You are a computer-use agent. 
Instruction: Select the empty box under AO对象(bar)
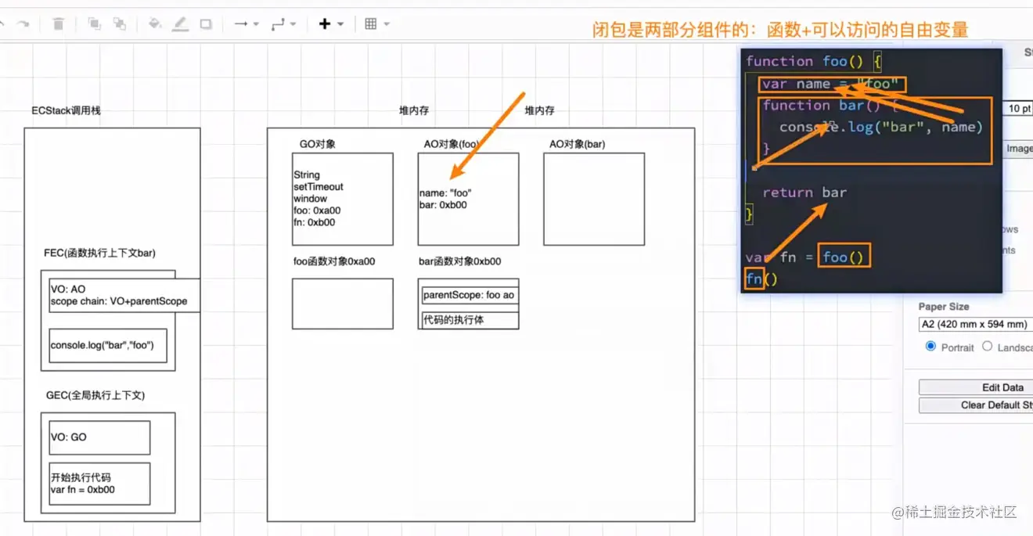(x=594, y=199)
